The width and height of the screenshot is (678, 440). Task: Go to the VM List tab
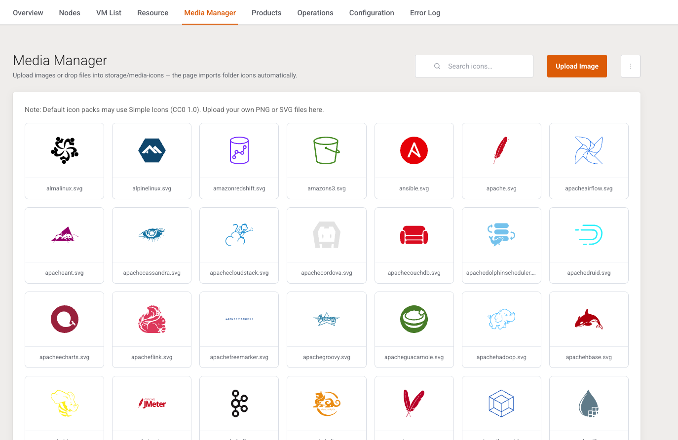point(109,13)
